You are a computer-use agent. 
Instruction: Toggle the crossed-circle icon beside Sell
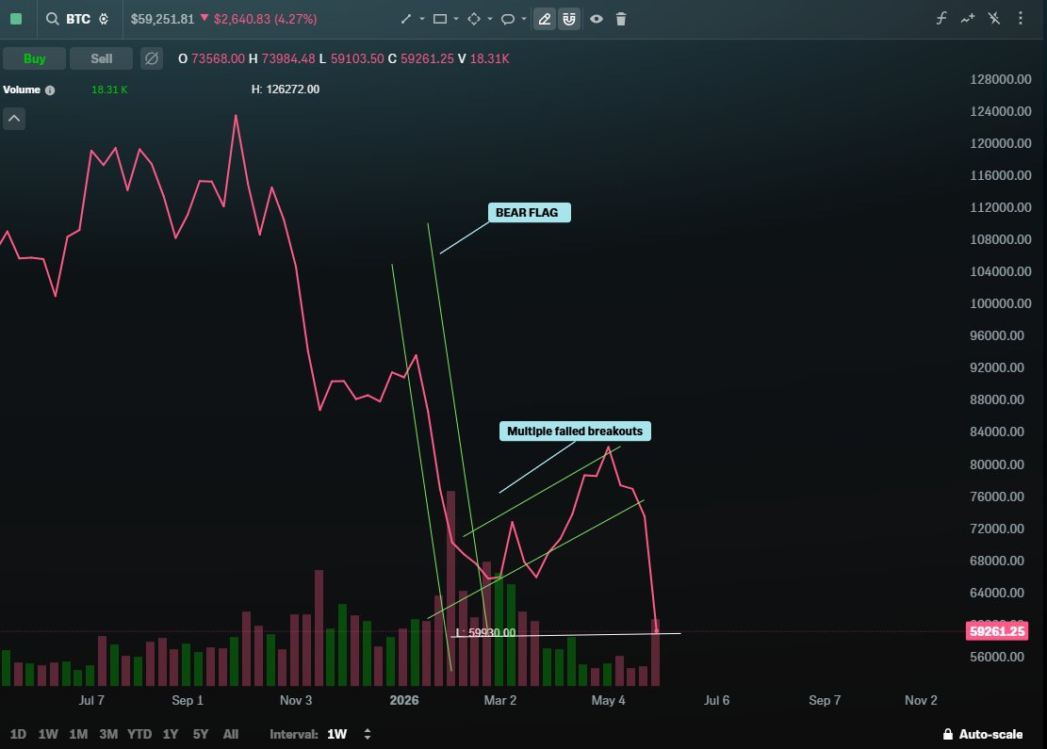[152, 58]
